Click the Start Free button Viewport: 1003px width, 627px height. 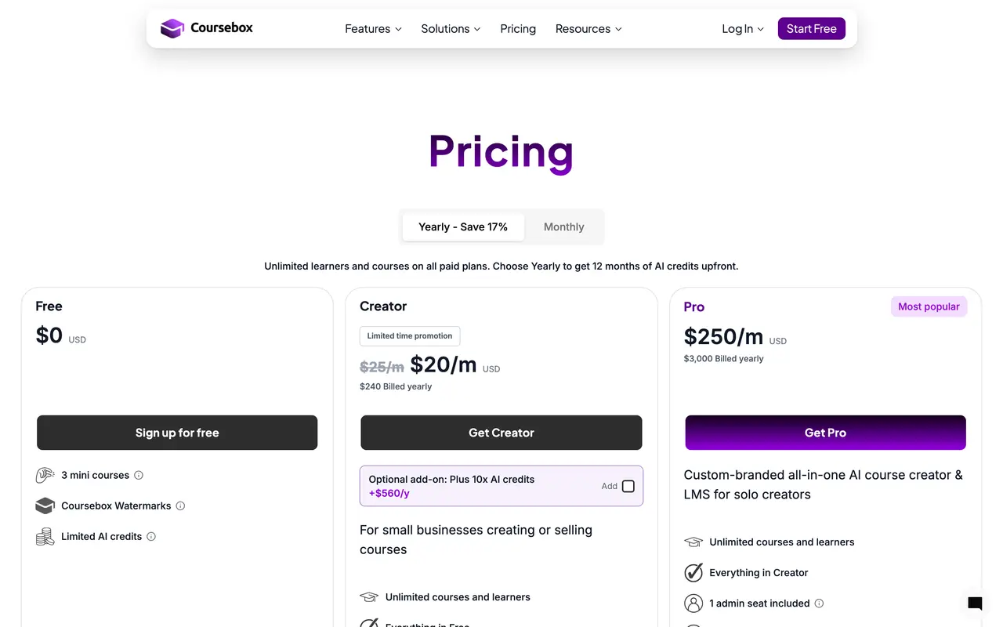[811, 28]
